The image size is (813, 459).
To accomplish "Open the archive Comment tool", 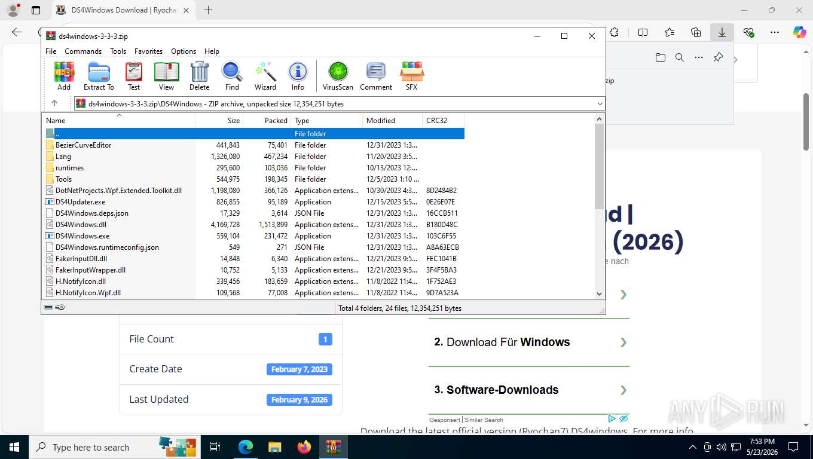I will point(376,76).
